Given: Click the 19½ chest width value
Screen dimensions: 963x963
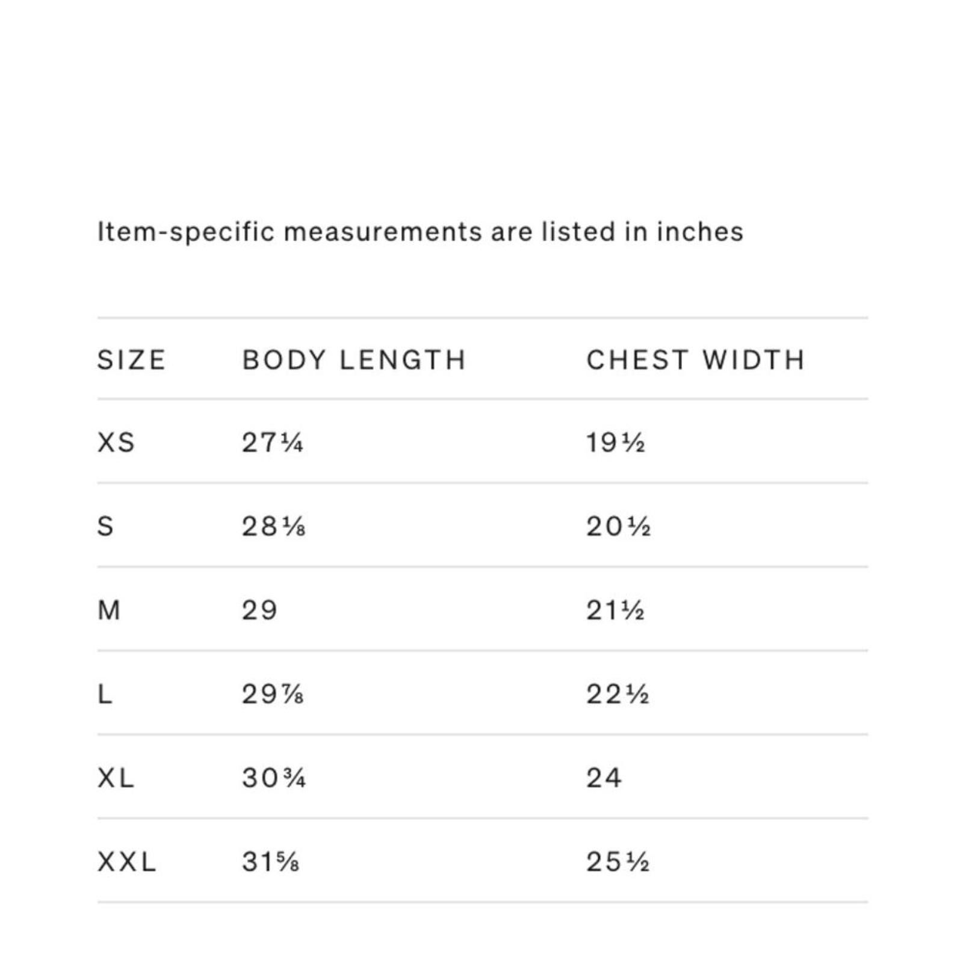Looking at the screenshot, I should (x=616, y=443).
